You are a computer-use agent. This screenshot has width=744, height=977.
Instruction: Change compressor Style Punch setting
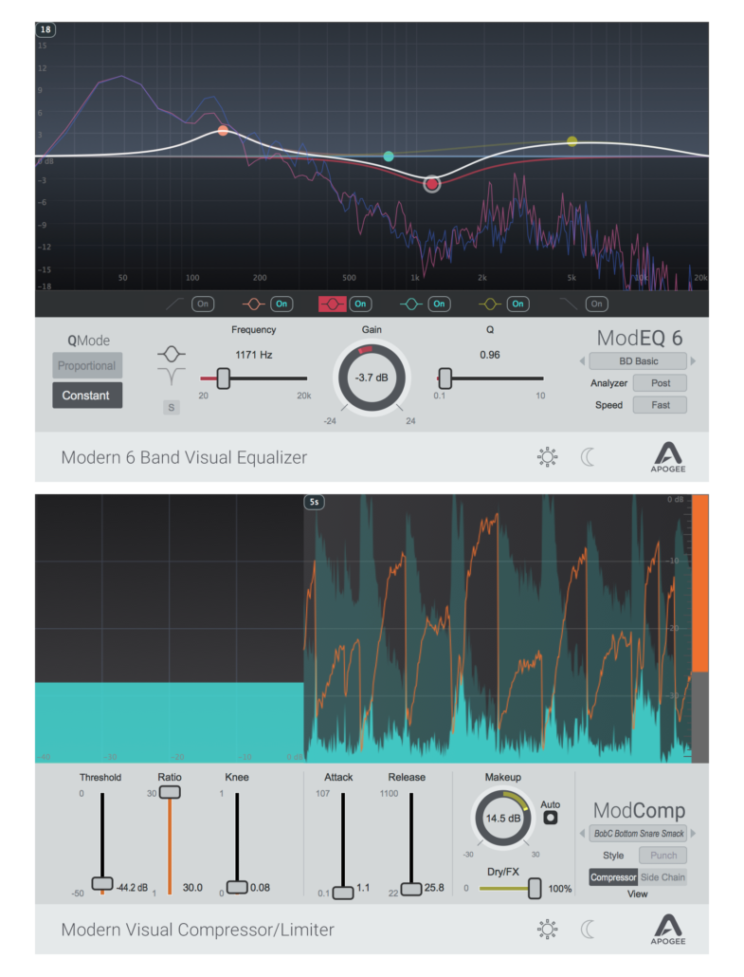[663, 856]
